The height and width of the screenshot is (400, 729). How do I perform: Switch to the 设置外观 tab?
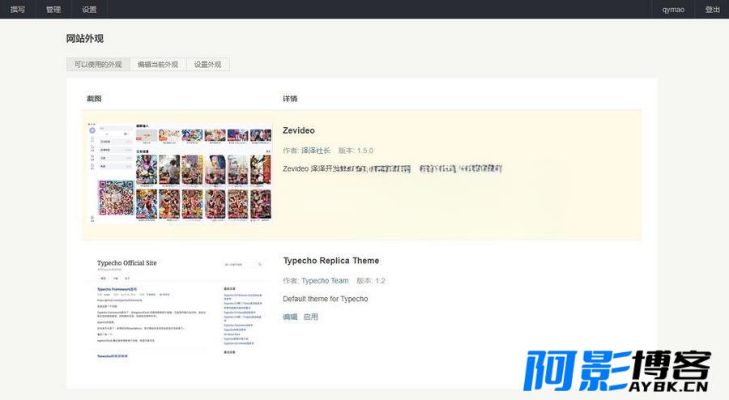click(x=208, y=64)
